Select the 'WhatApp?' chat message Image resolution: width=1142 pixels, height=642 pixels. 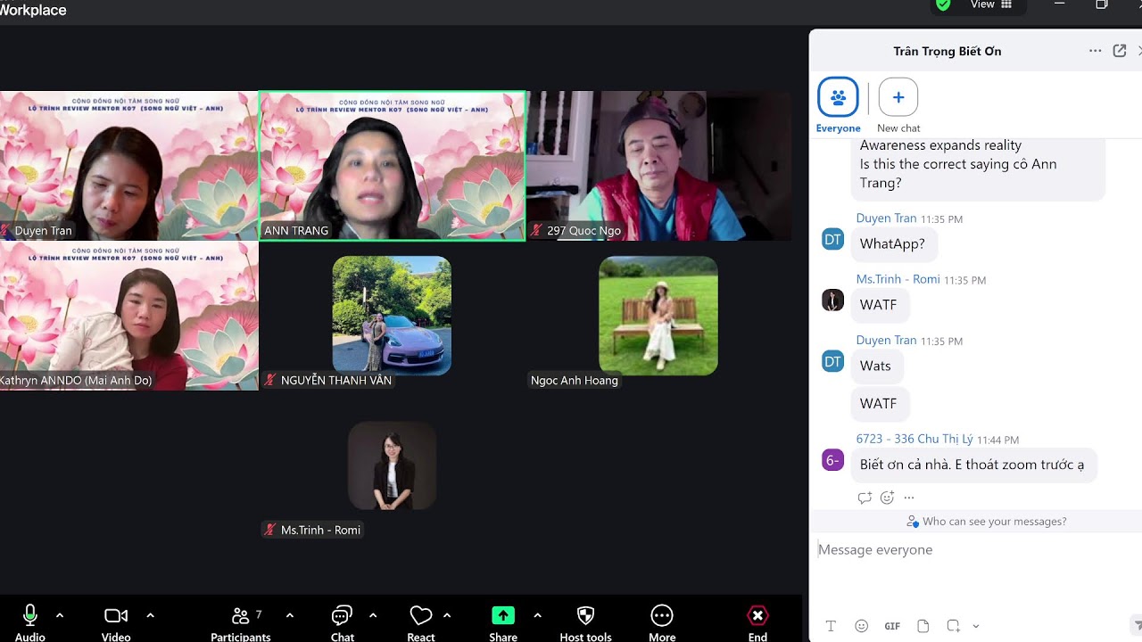[x=892, y=243]
